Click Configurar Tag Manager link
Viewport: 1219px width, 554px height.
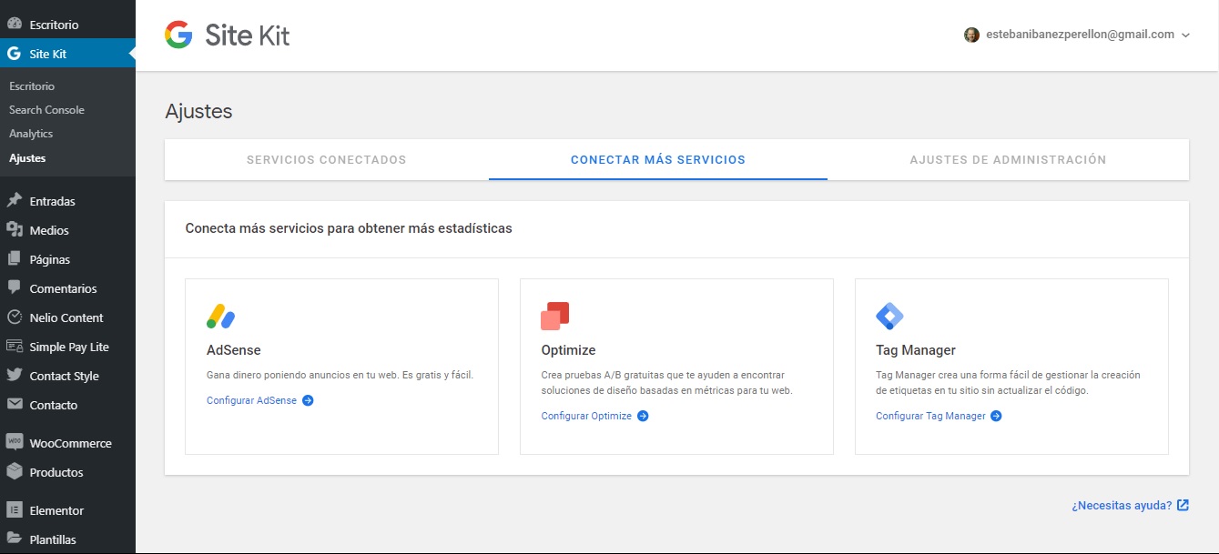[x=930, y=416]
